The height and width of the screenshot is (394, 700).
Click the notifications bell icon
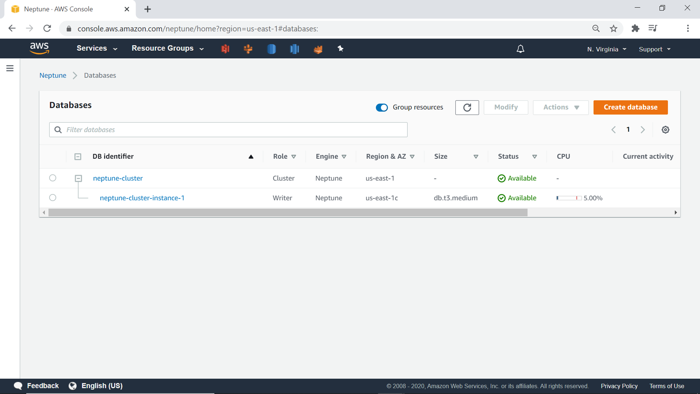point(520,49)
